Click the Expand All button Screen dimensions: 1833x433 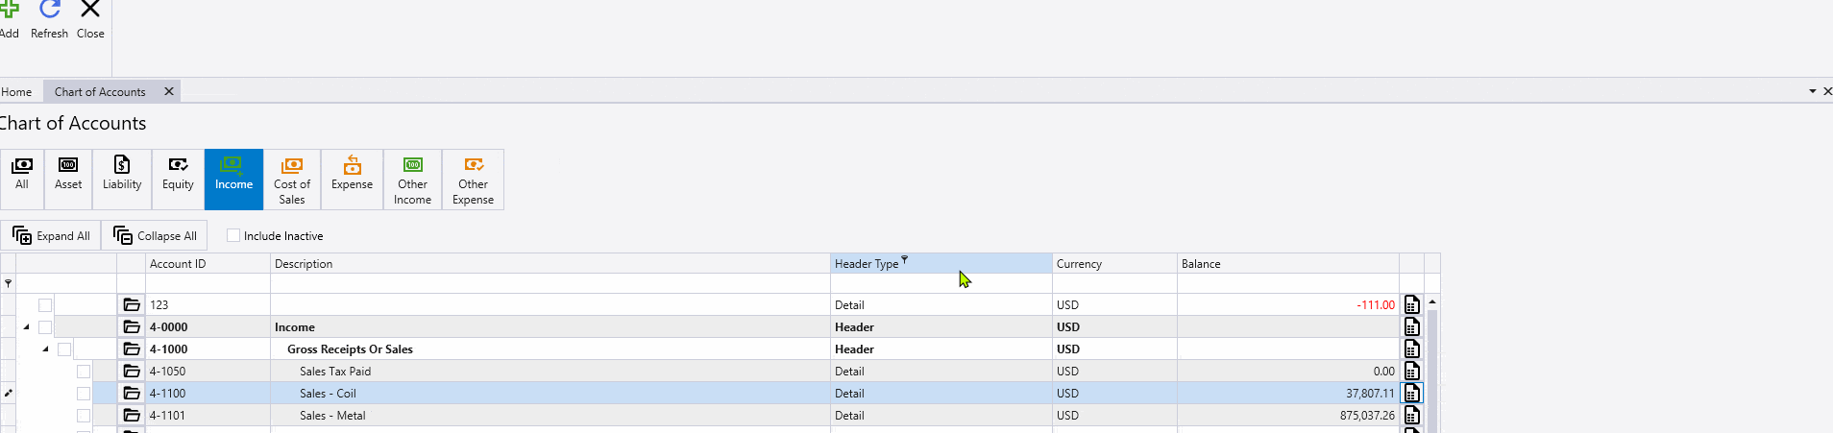tap(51, 235)
